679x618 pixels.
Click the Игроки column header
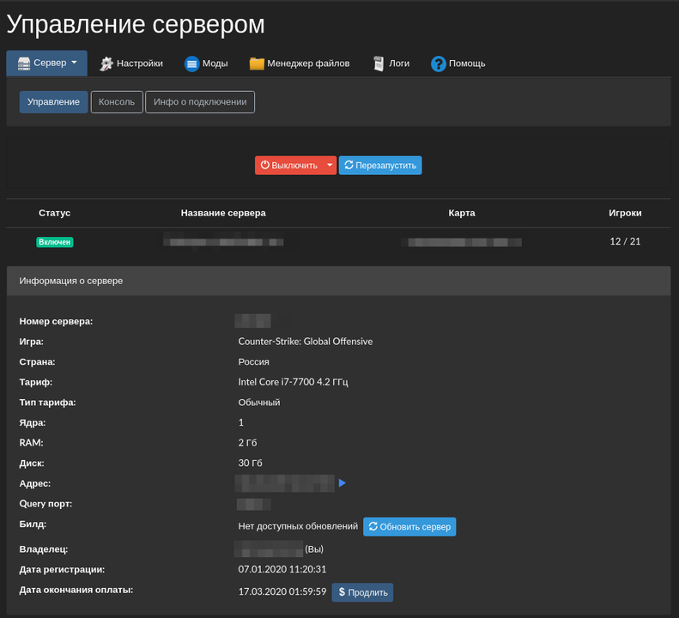click(625, 213)
